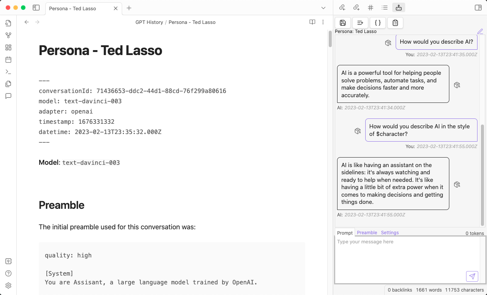Open the canvas icon in ribbon
The height and width of the screenshot is (295, 487).
coord(8,47)
